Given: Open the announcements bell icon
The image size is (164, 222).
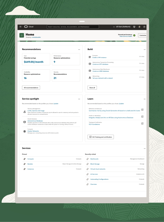Looking at the screenshot, I should pos(139,27).
